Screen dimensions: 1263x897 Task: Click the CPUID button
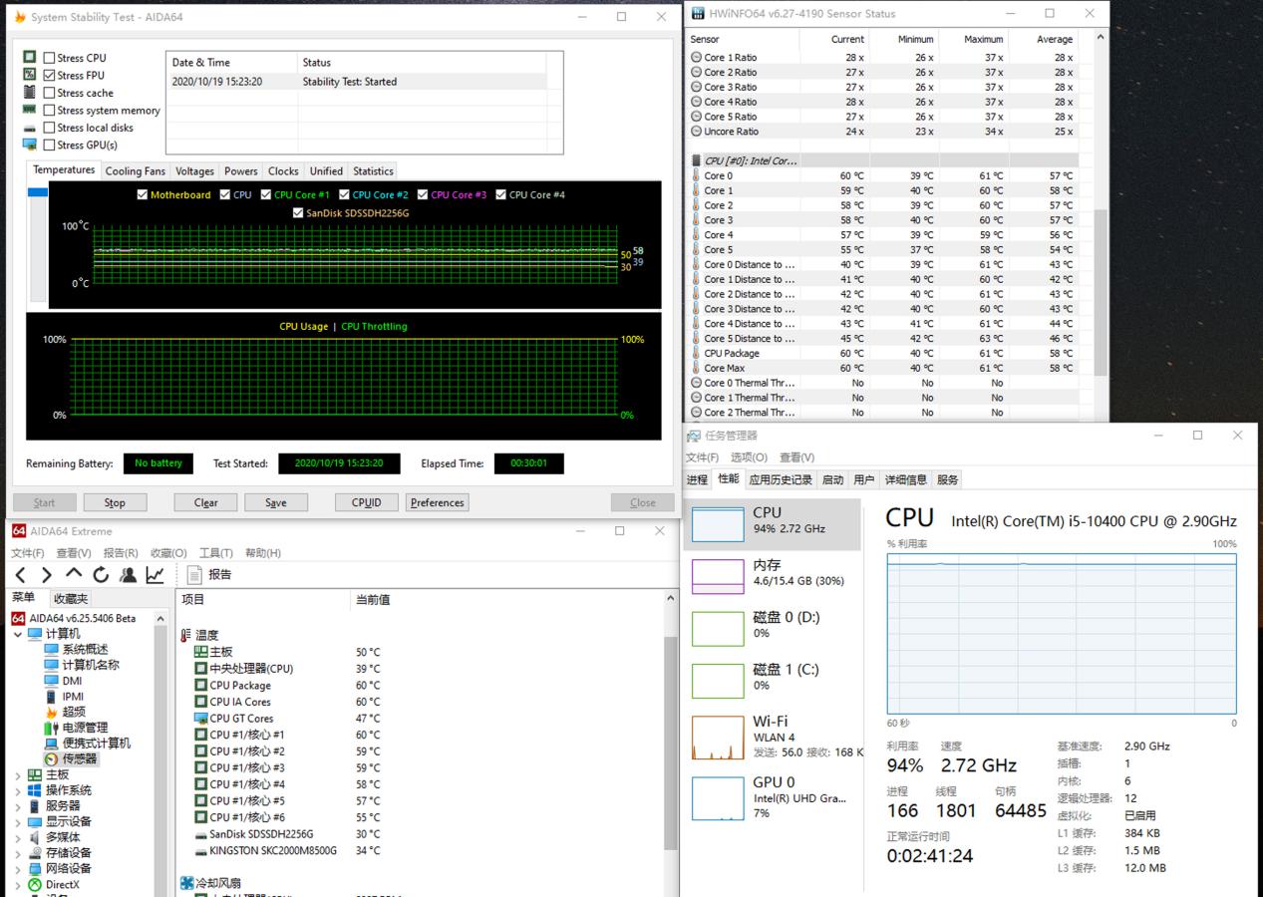pyautogui.click(x=366, y=502)
